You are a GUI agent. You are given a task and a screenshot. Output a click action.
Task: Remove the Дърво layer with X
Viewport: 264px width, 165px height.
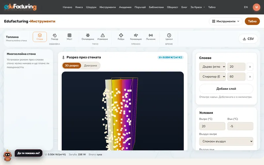click(x=250, y=67)
